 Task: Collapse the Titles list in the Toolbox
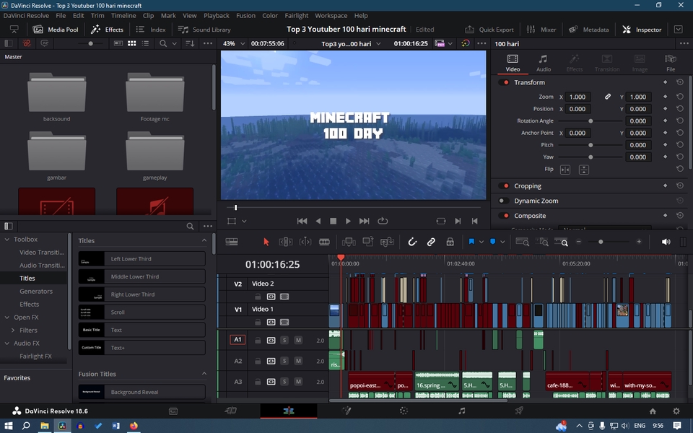click(x=204, y=240)
